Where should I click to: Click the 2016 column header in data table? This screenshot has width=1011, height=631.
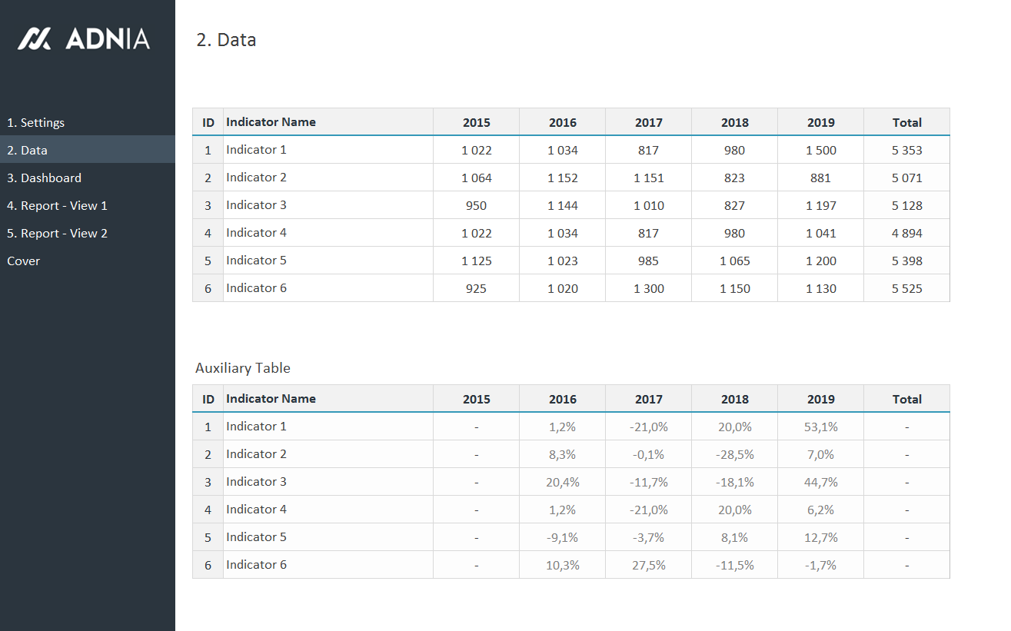pos(563,123)
